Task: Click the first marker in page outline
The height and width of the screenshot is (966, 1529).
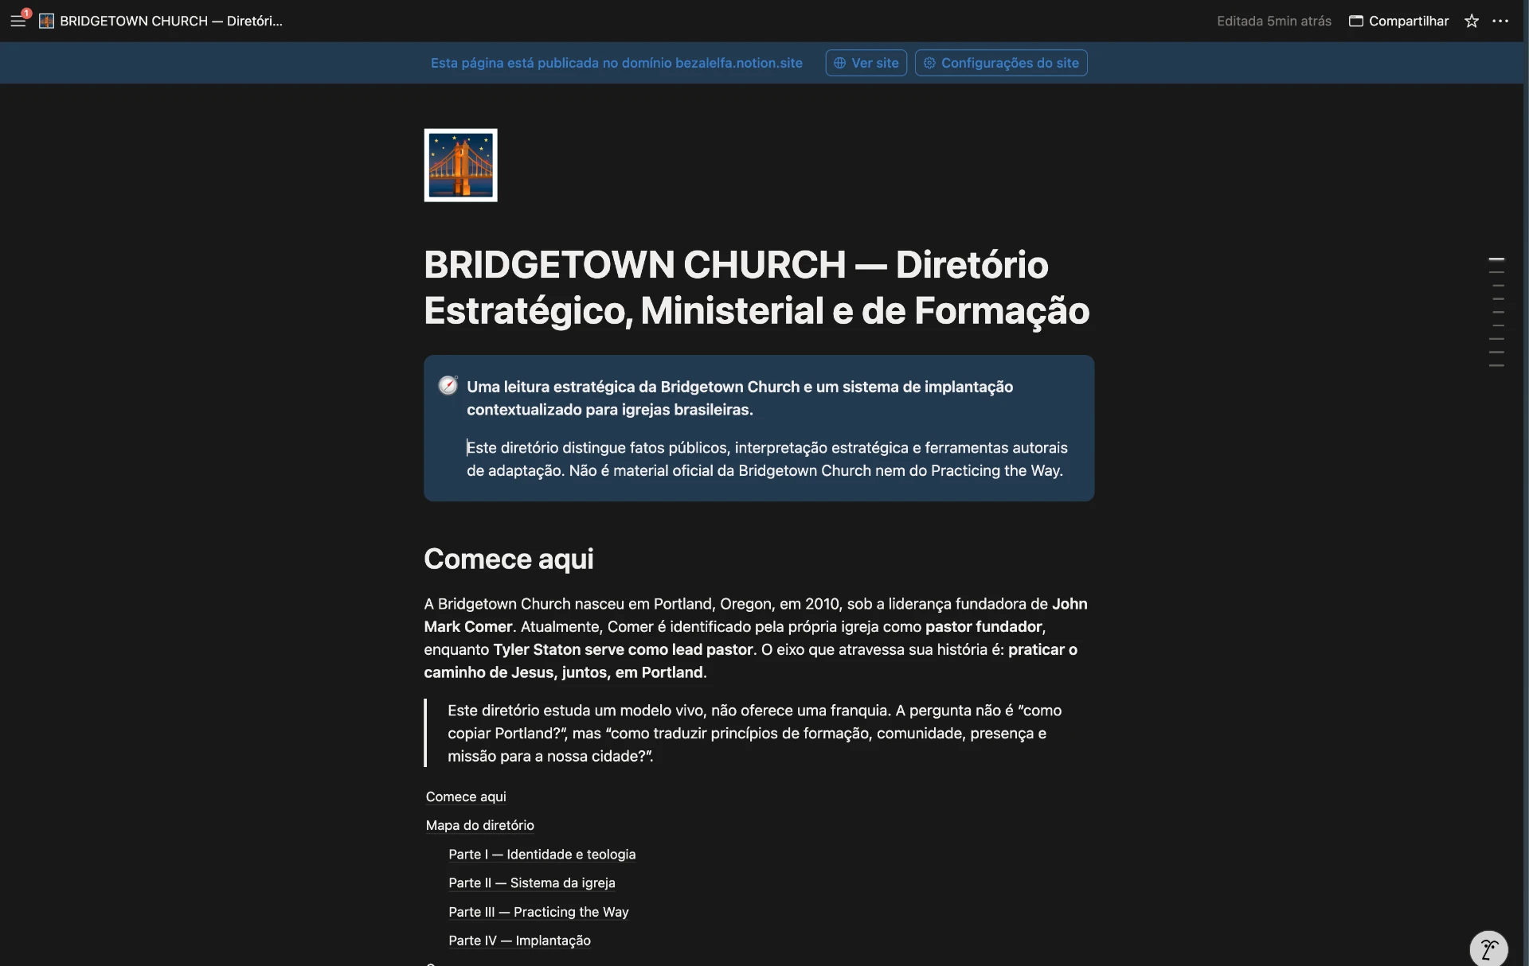Action: (1496, 259)
